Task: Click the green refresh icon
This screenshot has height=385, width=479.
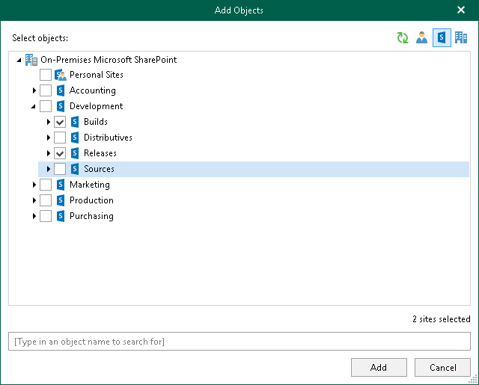Action: point(403,38)
